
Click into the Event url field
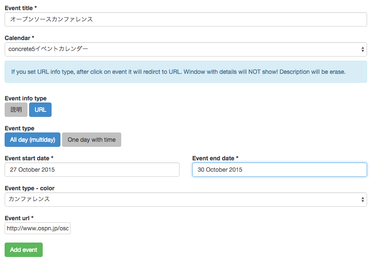coord(38,228)
